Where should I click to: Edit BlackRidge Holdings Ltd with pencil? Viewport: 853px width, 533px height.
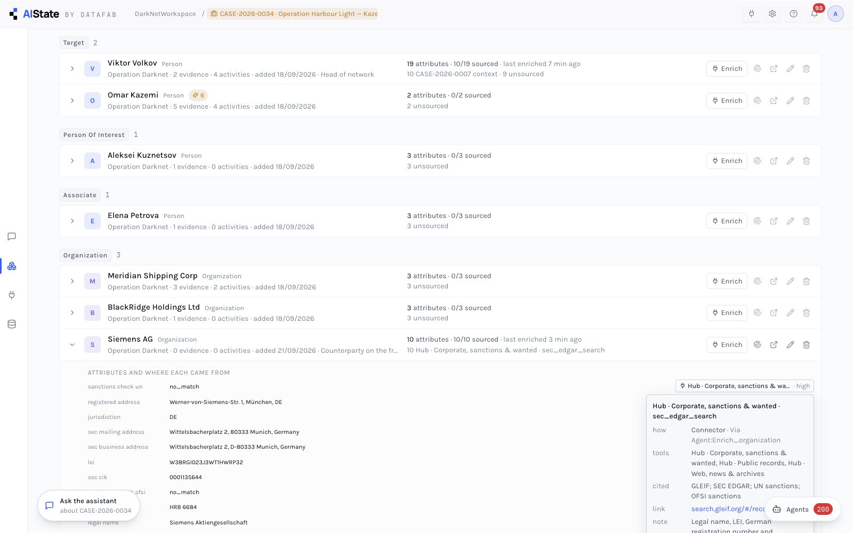[x=790, y=313]
